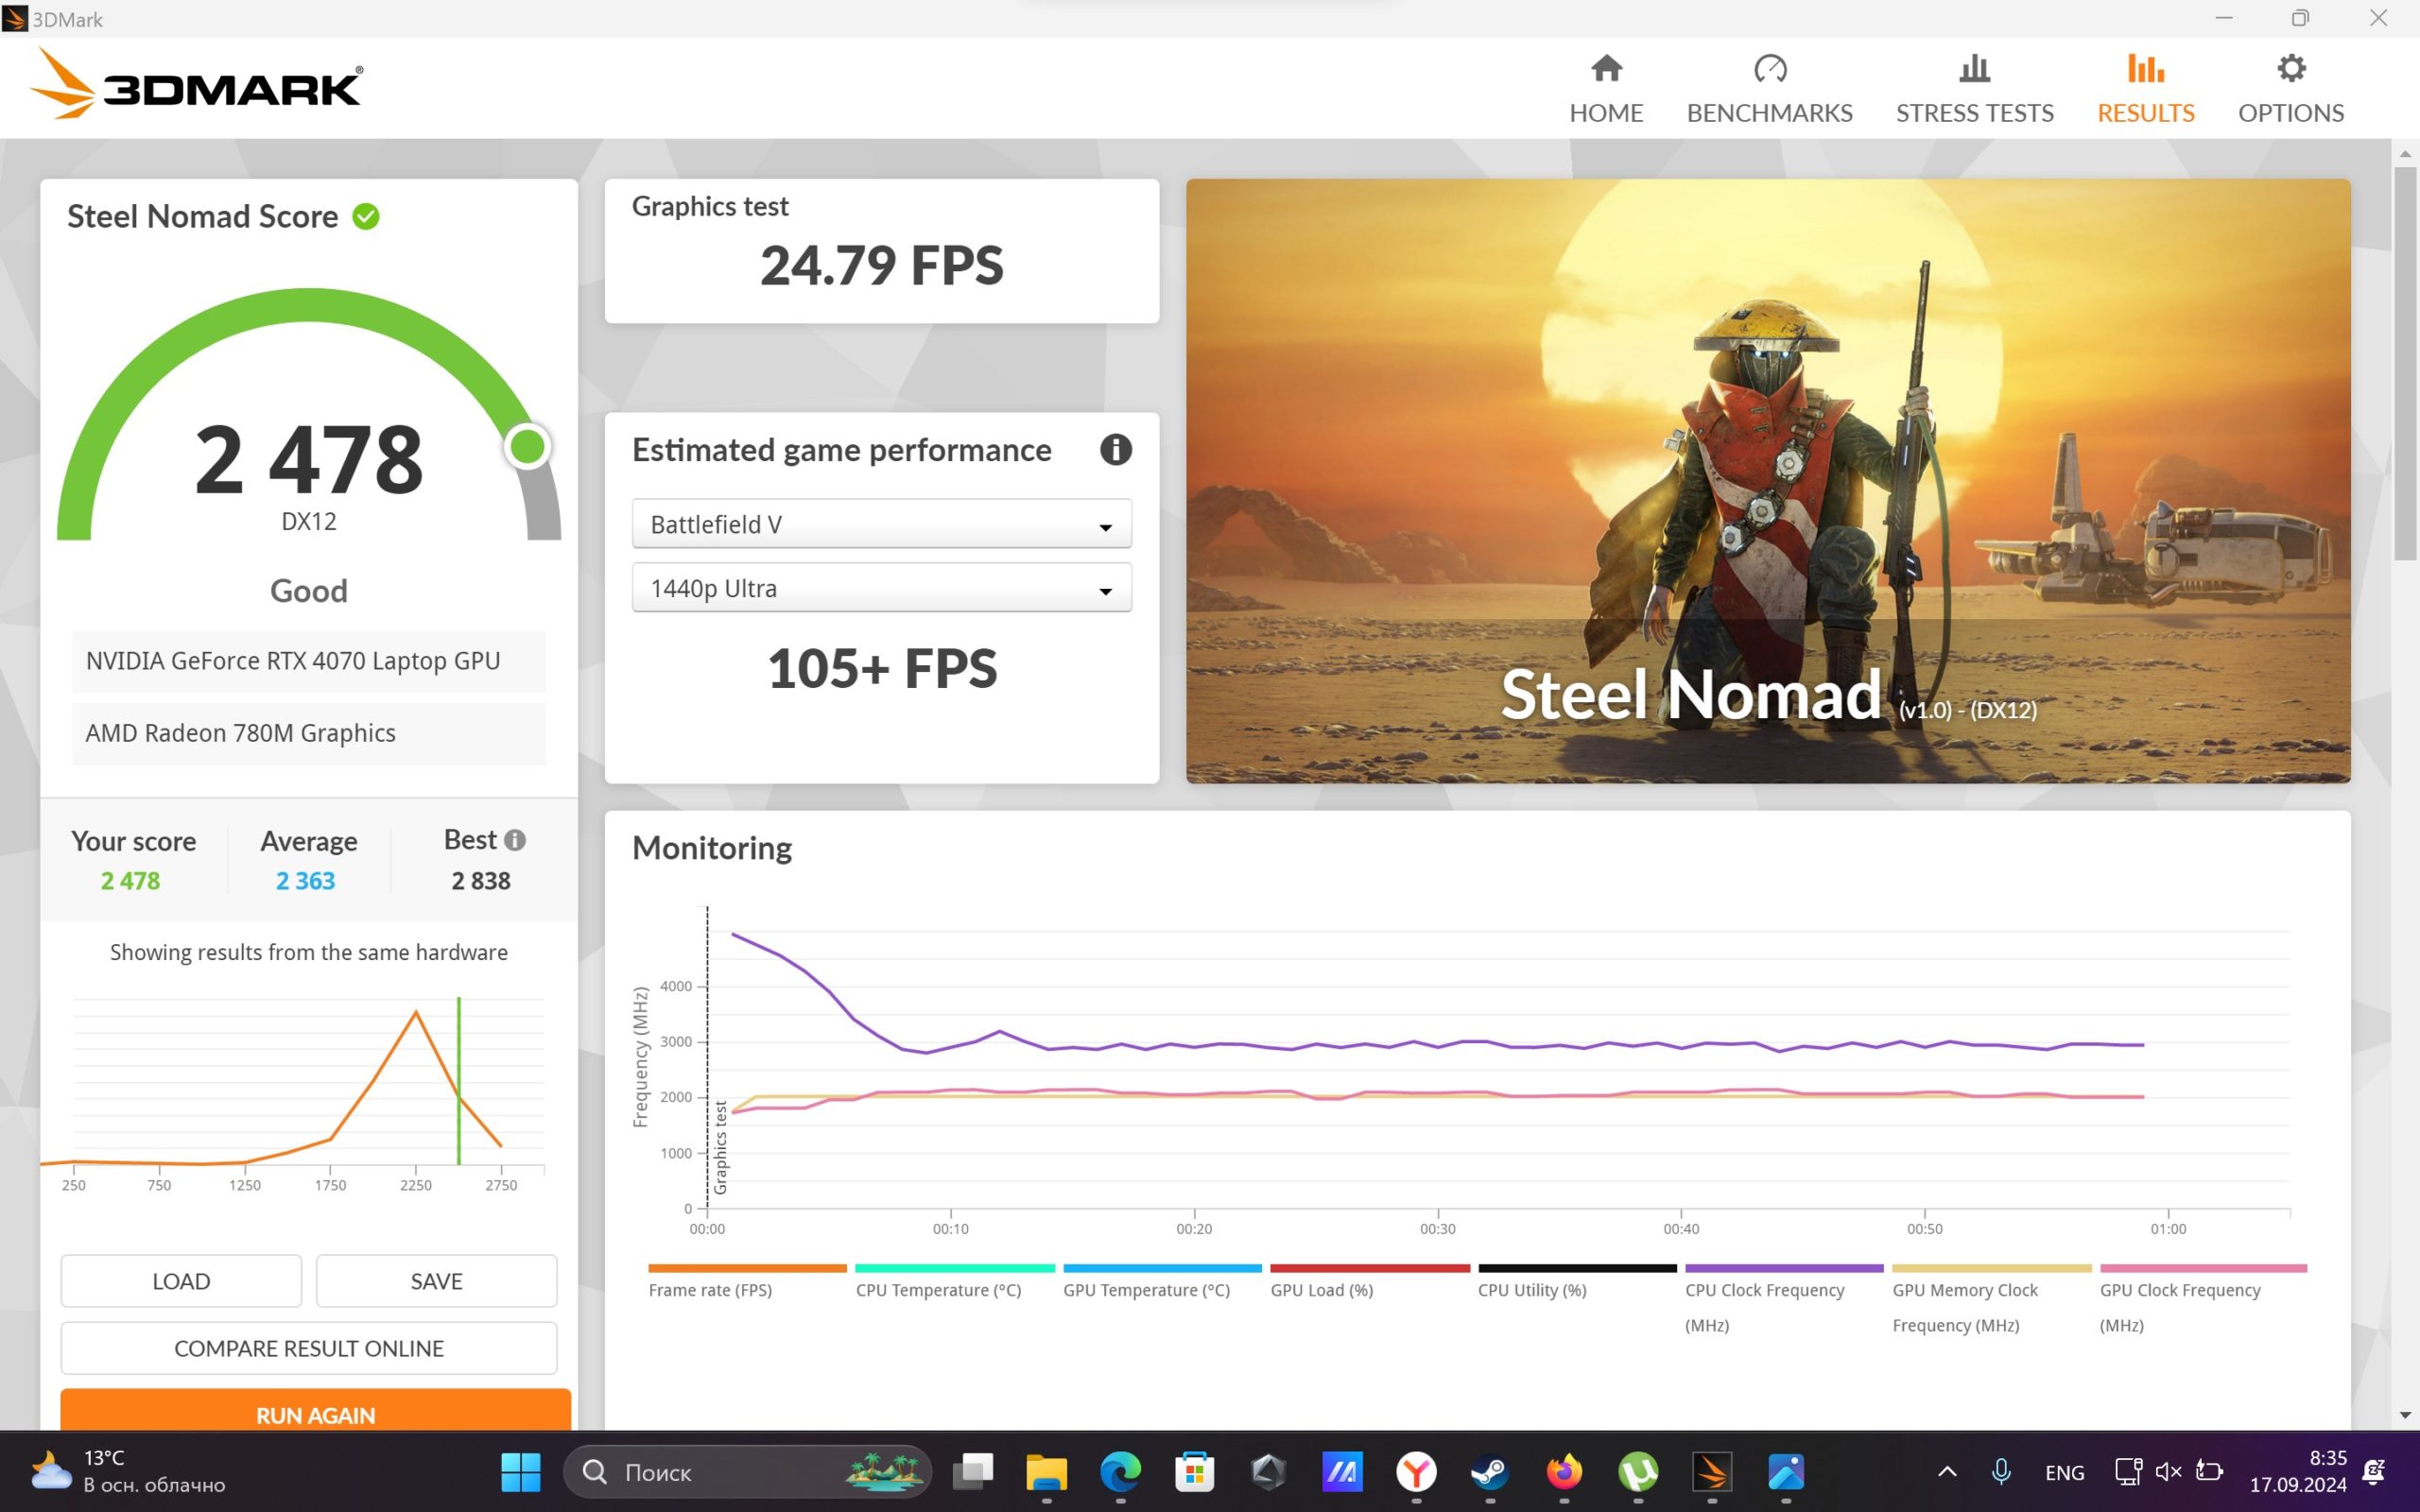Show hidden system tray icons chevron
2420x1512 pixels.
click(1947, 1472)
